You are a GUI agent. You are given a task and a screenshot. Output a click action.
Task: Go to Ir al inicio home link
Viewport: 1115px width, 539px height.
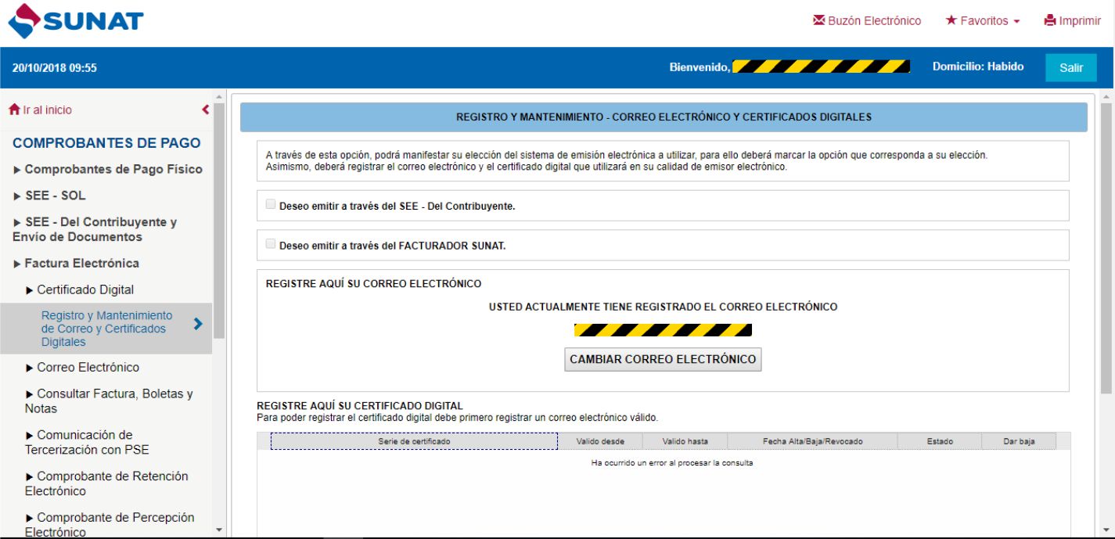click(x=40, y=110)
